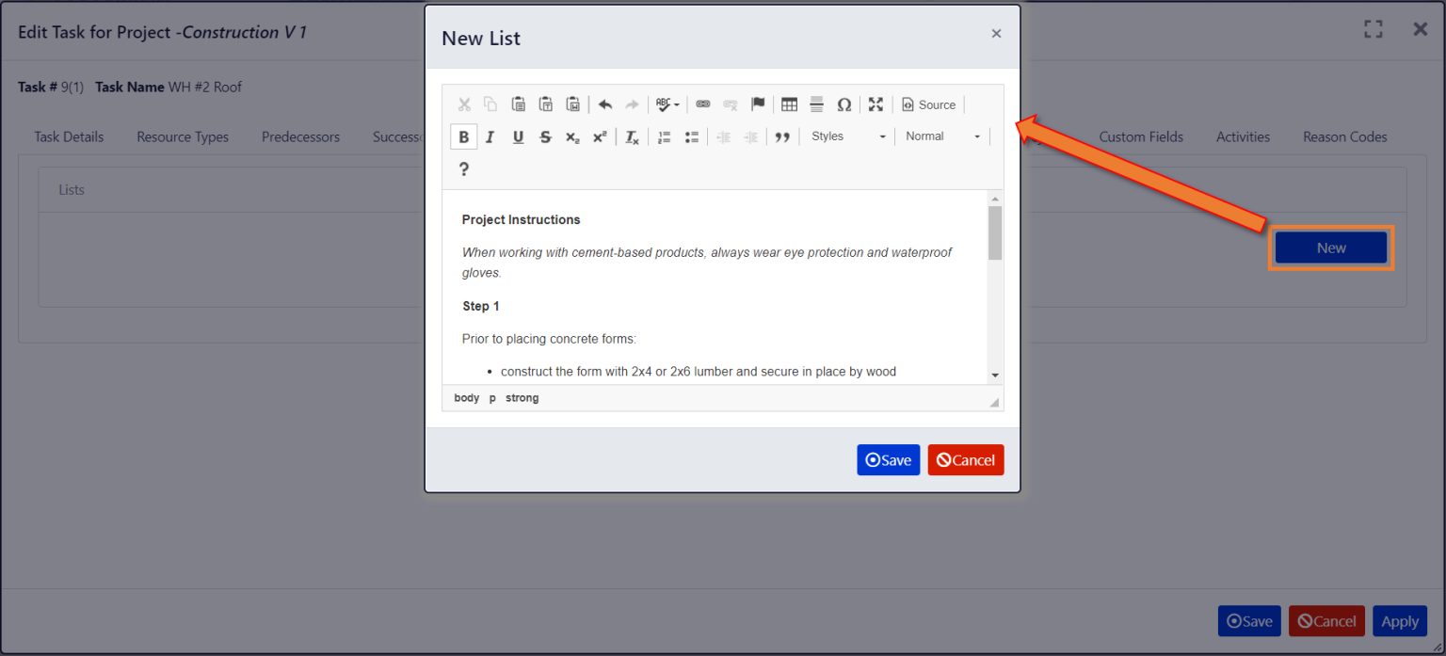Open the special character Omega tool
Viewport: 1446px width, 656px height.
point(843,104)
